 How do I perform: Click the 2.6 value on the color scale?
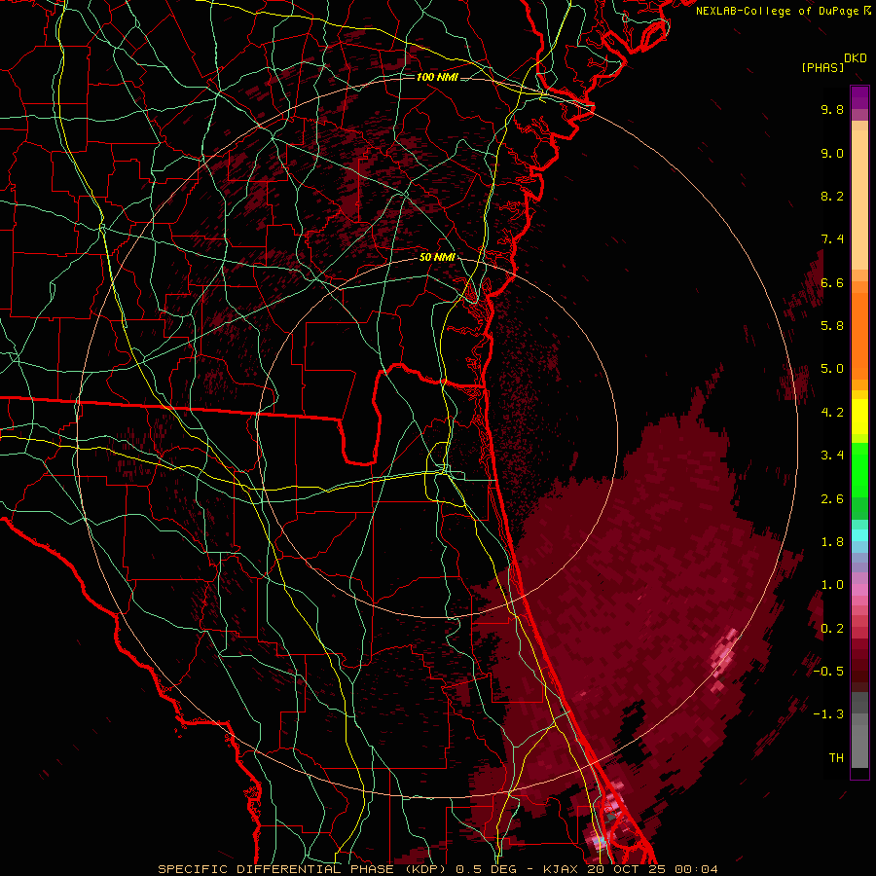(x=832, y=499)
